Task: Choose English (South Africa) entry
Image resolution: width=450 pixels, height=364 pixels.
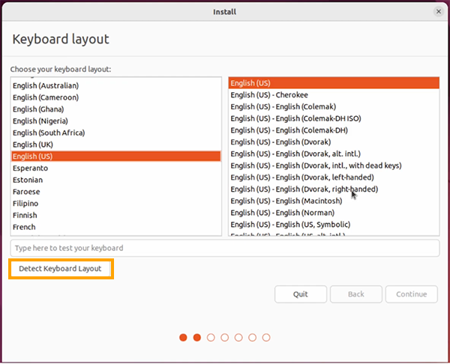Action: pyautogui.click(x=49, y=133)
